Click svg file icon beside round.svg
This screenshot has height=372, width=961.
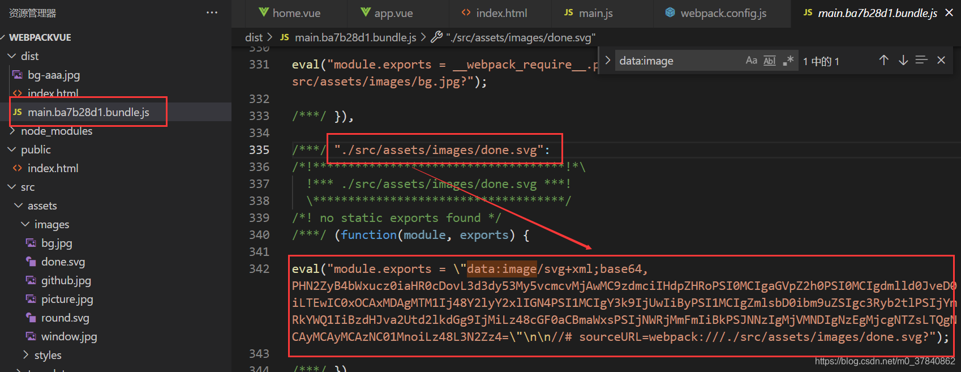(31, 318)
